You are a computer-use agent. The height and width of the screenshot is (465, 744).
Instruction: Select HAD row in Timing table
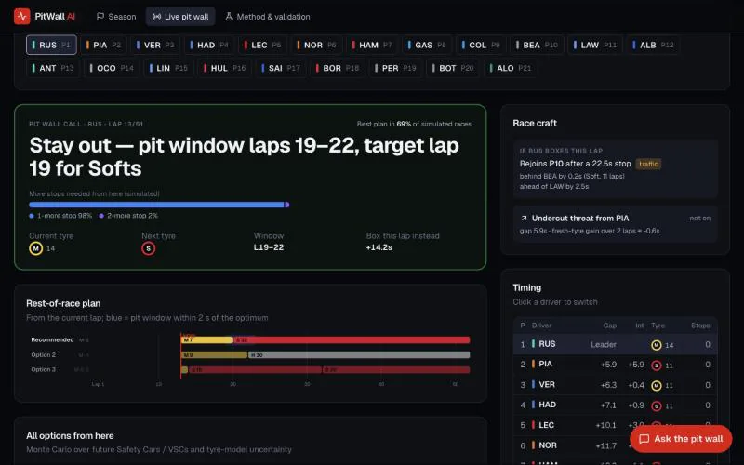[616, 405]
